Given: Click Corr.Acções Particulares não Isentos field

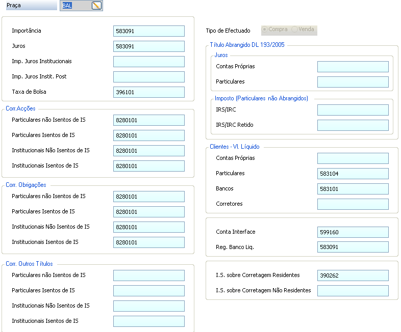Looking at the screenshot, I should pos(149,120).
